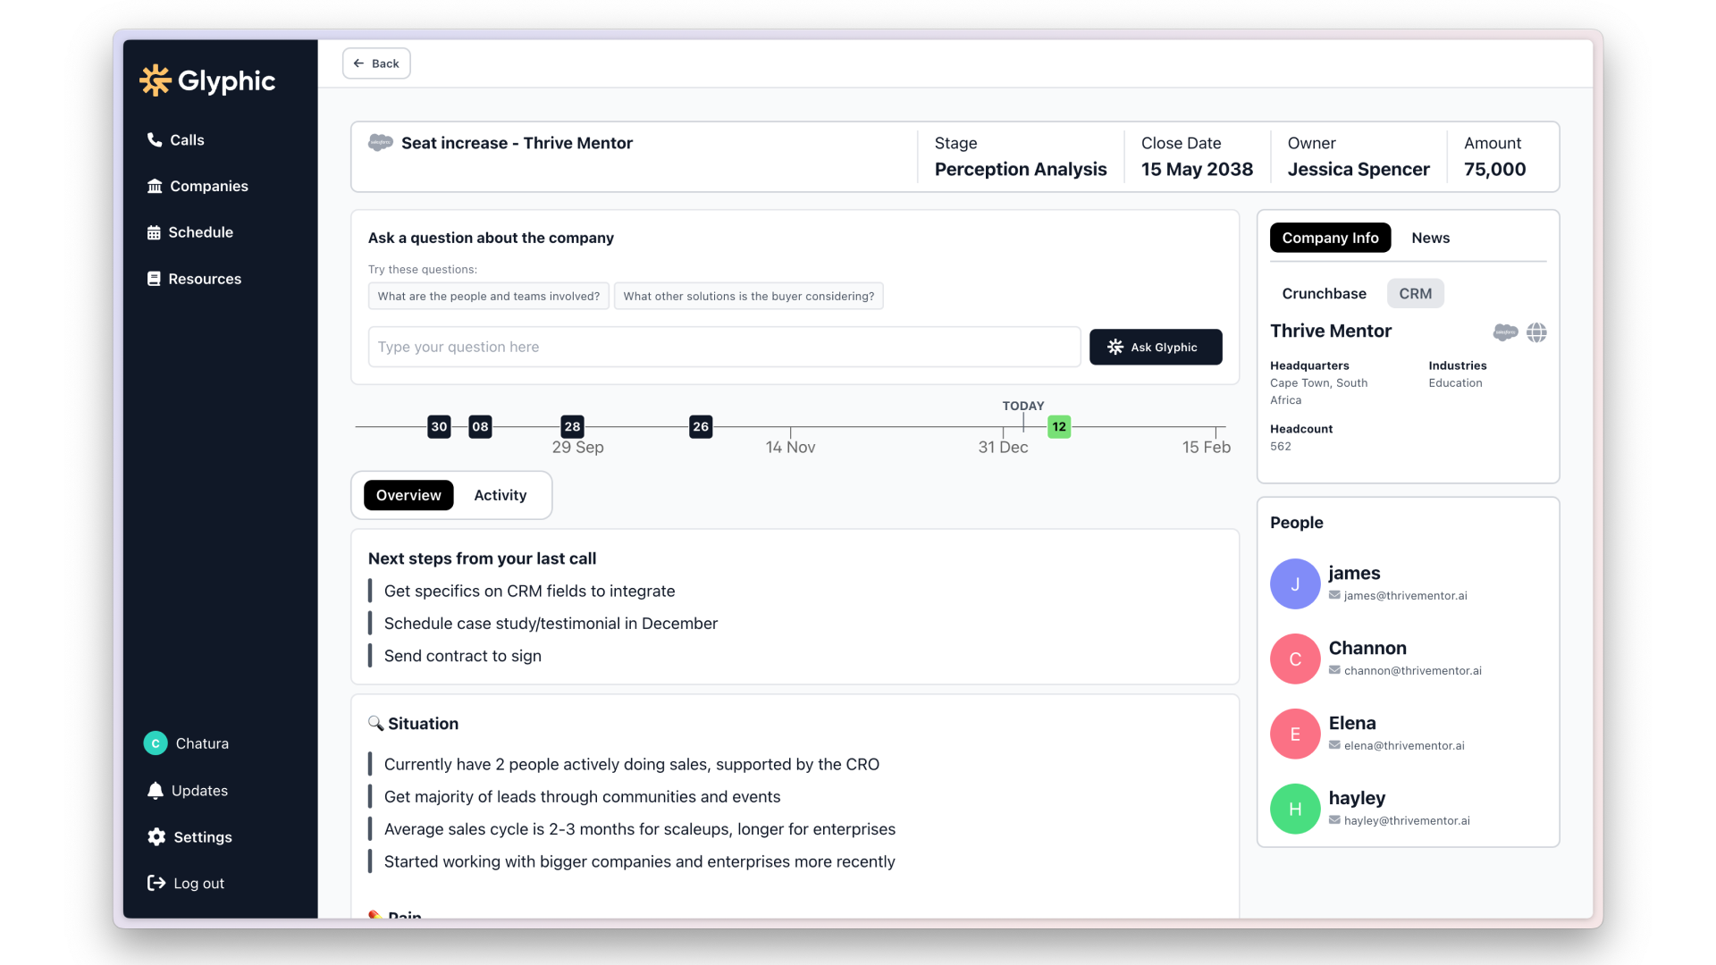Switch data source to CRM
Screen dimensions: 1716x965
point(1415,293)
